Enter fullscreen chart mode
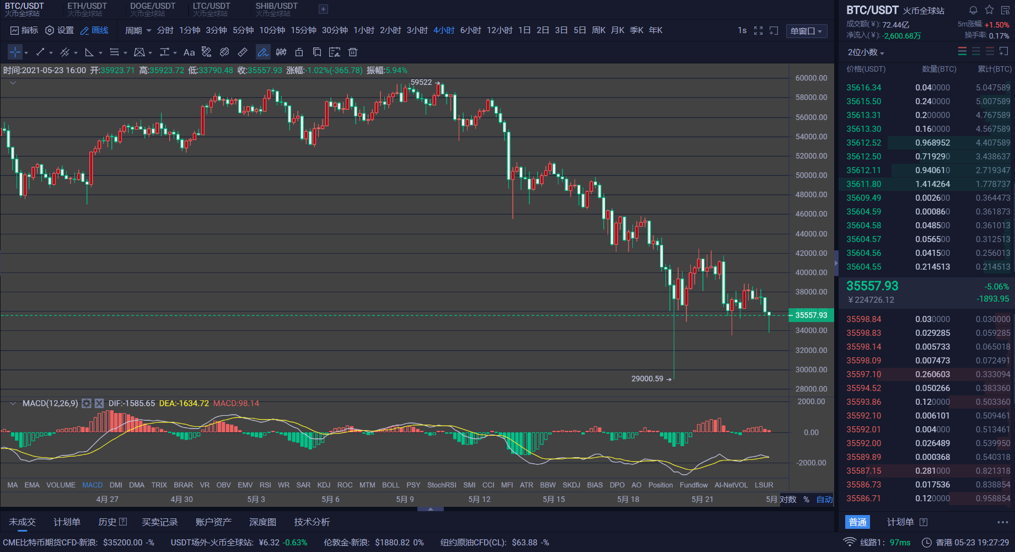The width and height of the screenshot is (1015, 552). point(758,31)
